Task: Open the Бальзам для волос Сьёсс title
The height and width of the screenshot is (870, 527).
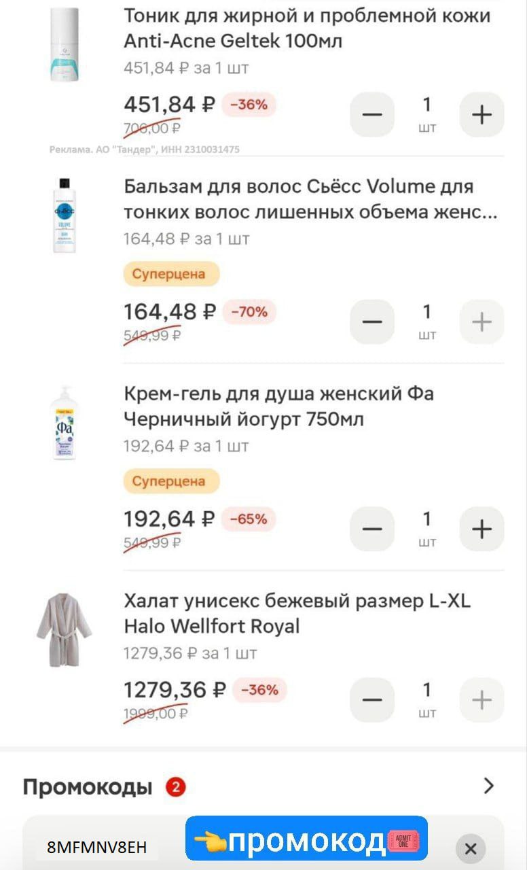Action: [310, 199]
